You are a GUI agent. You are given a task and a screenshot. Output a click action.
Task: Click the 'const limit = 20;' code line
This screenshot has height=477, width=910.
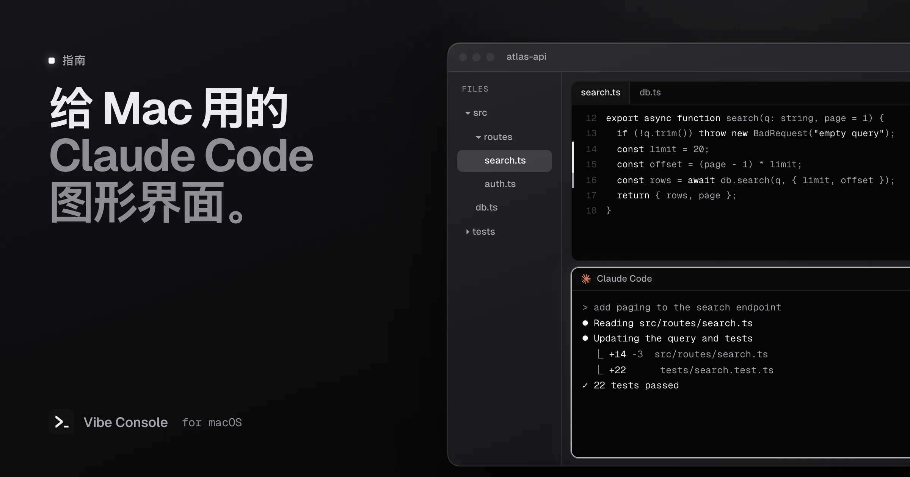tap(663, 149)
